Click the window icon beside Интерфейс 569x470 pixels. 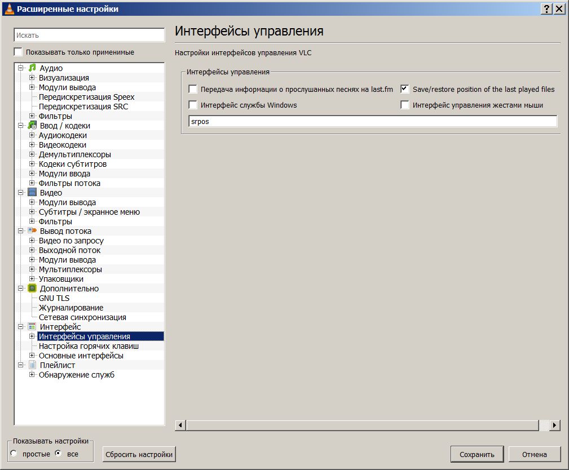pyautogui.click(x=32, y=327)
